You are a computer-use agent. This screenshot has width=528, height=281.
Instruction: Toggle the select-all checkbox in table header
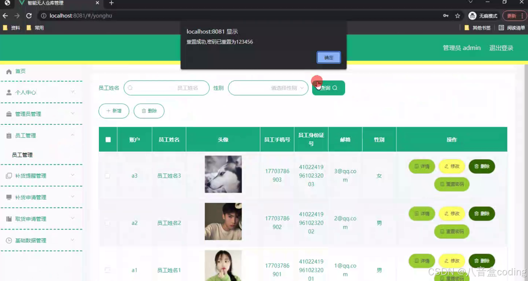[108, 139]
